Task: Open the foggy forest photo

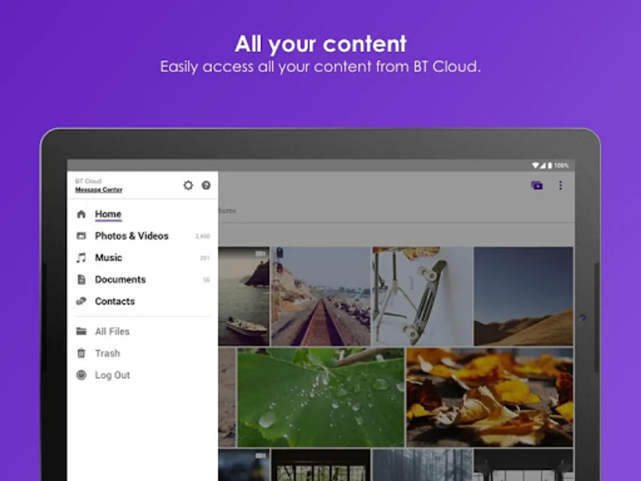Action: pyautogui.click(x=422, y=465)
